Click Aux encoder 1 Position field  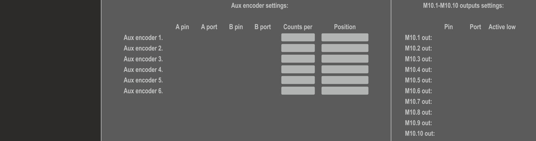[345, 37]
